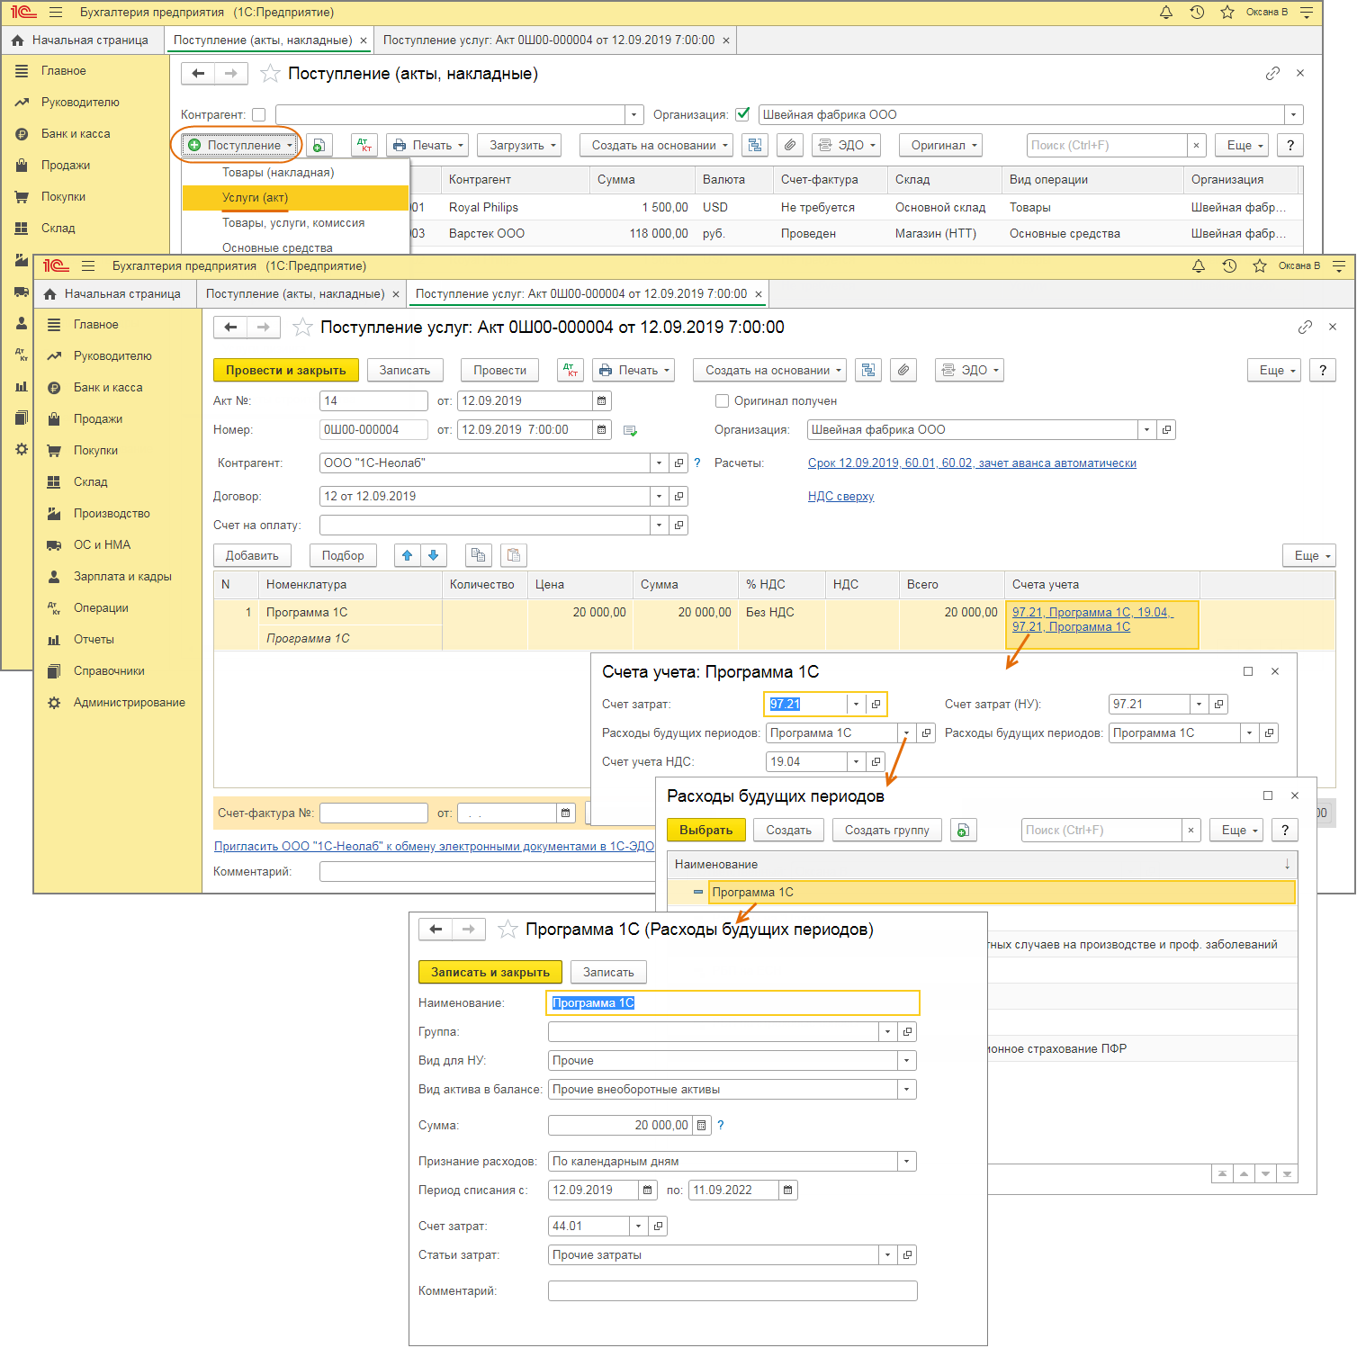The width and height of the screenshot is (1357, 1348).
Task: Go back arrow in Программа 1С form
Action: 436,930
